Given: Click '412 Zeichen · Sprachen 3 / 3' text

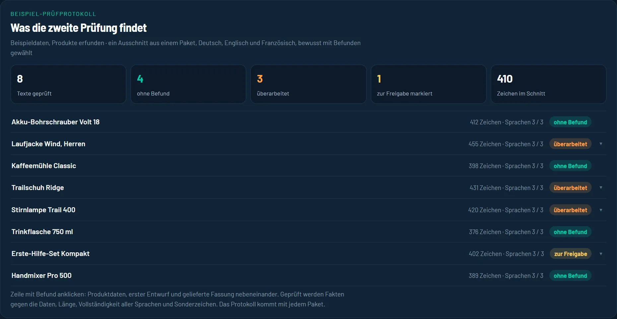Looking at the screenshot, I should [x=507, y=122].
